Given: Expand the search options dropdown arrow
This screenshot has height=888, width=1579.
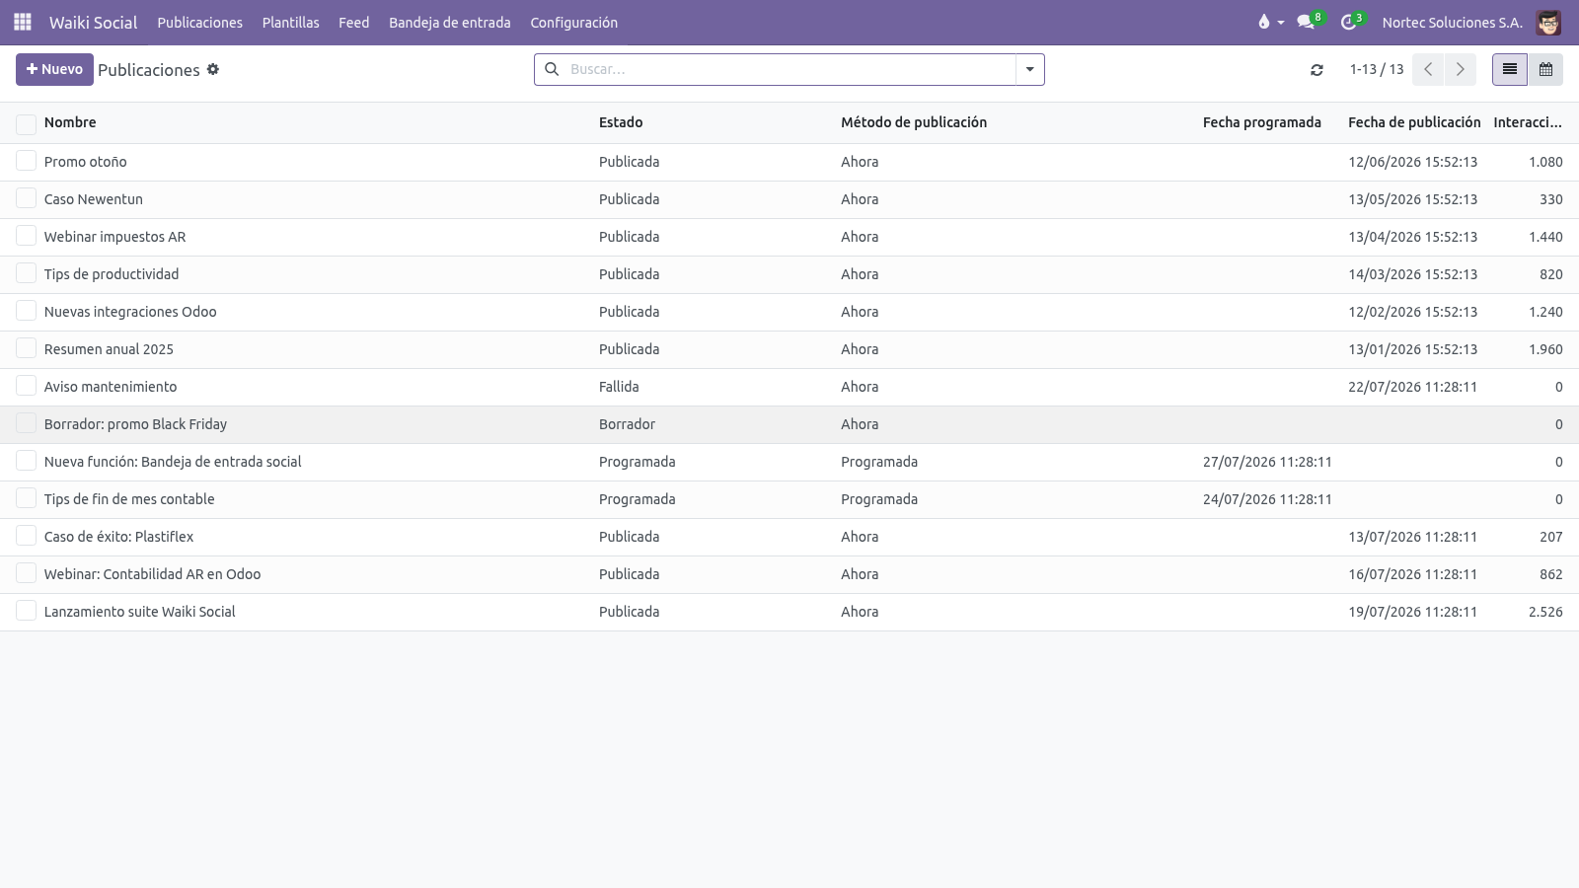Looking at the screenshot, I should [1029, 69].
